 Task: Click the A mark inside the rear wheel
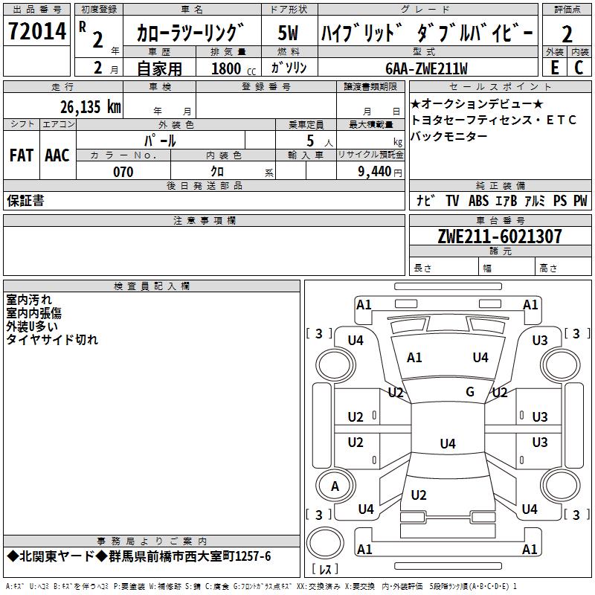[x=335, y=486]
